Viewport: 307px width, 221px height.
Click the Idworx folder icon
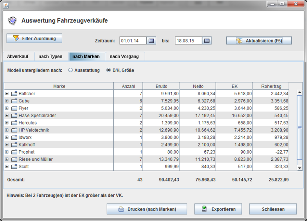click(14, 137)
